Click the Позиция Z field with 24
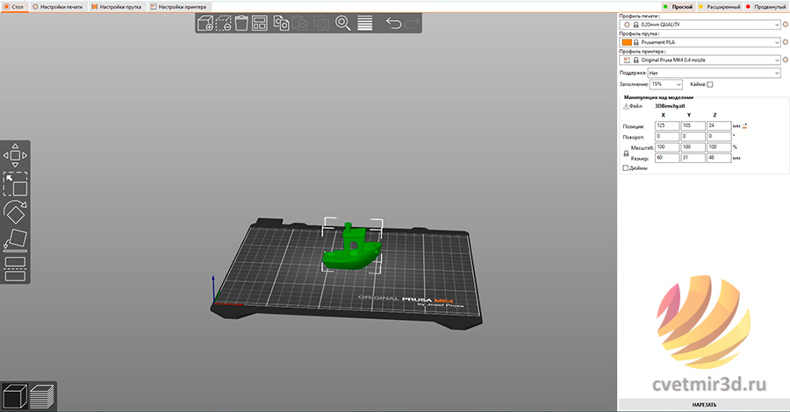Image resolution: width=790 pixels, height=412 pixels. [x=719, y=125]
